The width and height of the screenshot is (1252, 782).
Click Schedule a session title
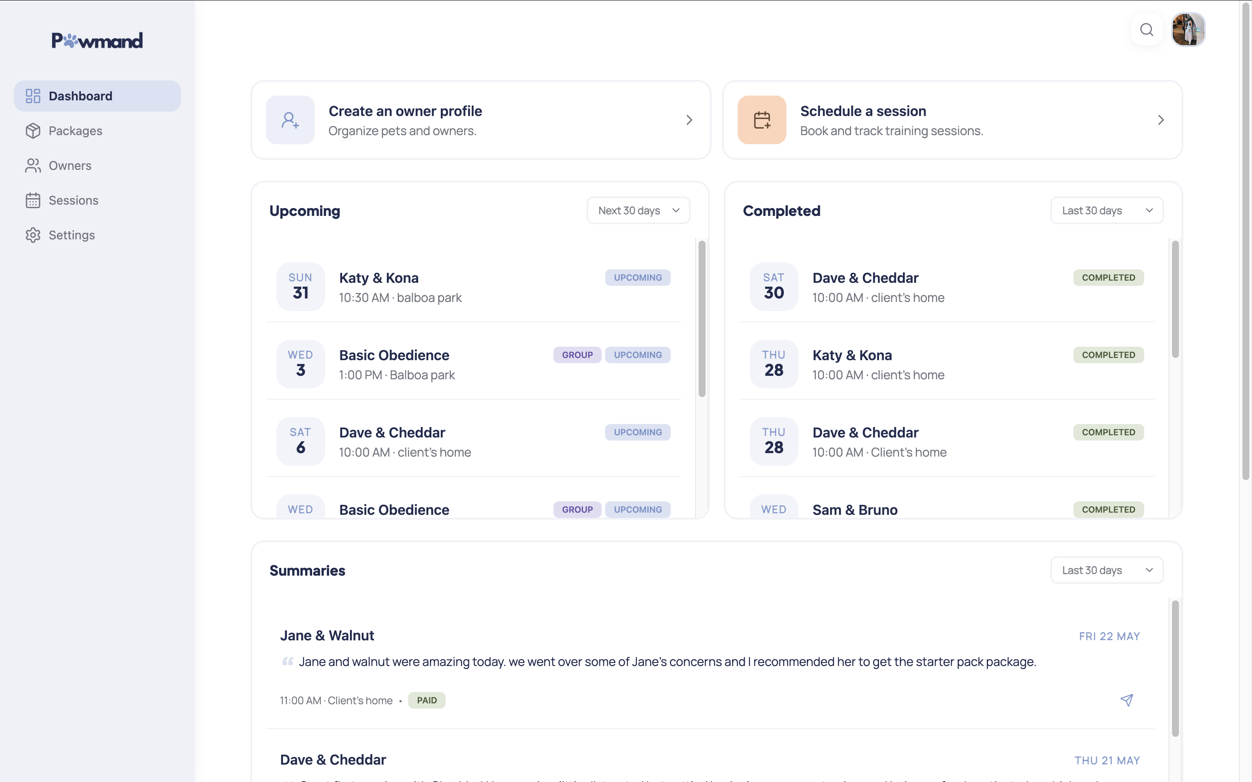tap(863, 111)
